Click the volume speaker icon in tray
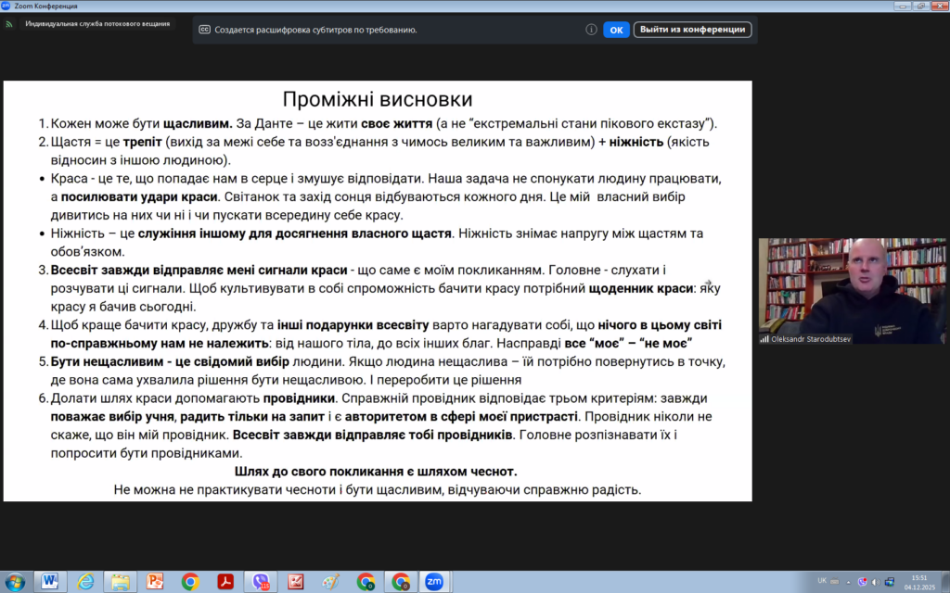 point(877,581)
